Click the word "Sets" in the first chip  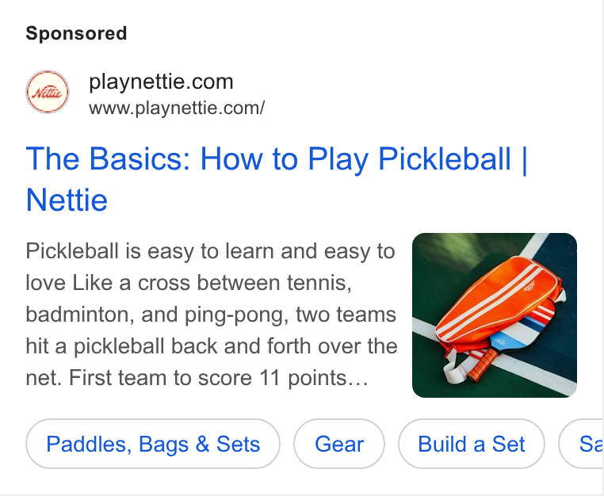pyautogui.click(x=238, y=444)
